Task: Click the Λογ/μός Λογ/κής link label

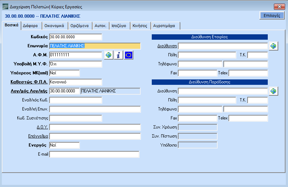Action: [x=29, y=91]
